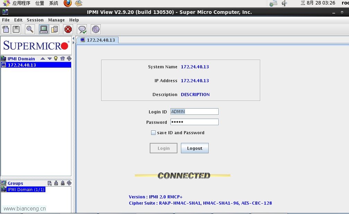Click the network status tray icon
The width and height of the screenshot is (349, 214).
click(x=273, y=3)
